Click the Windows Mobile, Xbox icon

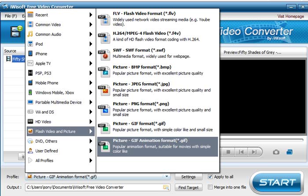click(30, 92)
